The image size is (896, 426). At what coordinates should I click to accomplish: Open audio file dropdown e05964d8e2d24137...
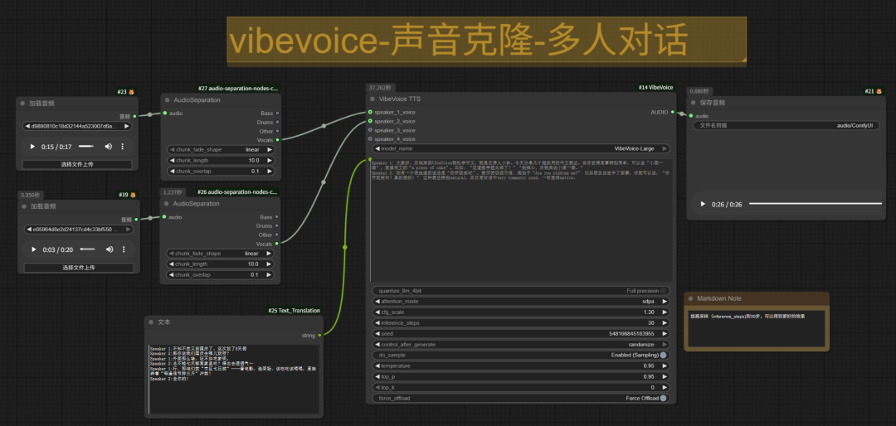point(78,230)
